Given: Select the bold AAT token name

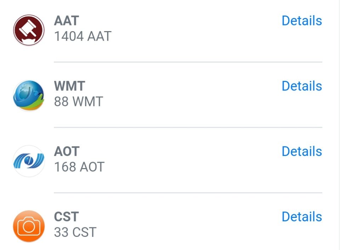Looking at the screenshot, I should 66,21.
